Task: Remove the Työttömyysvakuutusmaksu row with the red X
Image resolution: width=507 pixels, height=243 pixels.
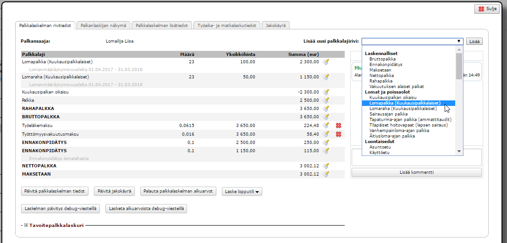Action: point(339,134)
